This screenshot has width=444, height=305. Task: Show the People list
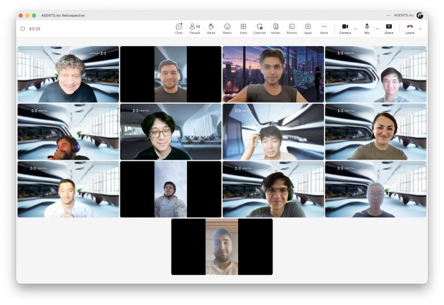pos(195,29)
